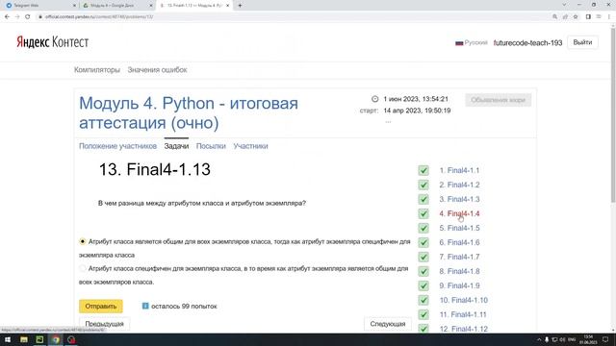Click the browser address bar URL
616x346 pixels.
(x=99, y=17)
